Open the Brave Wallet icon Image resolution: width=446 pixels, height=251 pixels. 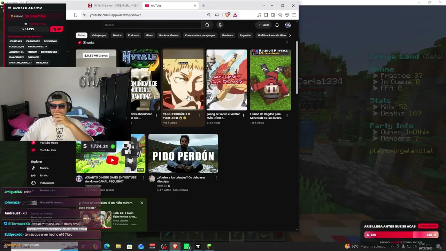273,15
